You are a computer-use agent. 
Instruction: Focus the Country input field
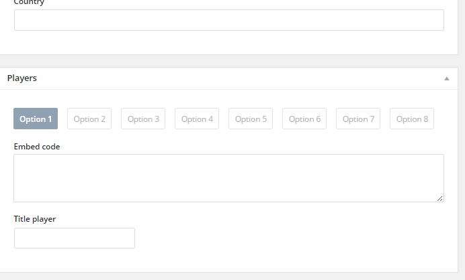pos(228,20)
